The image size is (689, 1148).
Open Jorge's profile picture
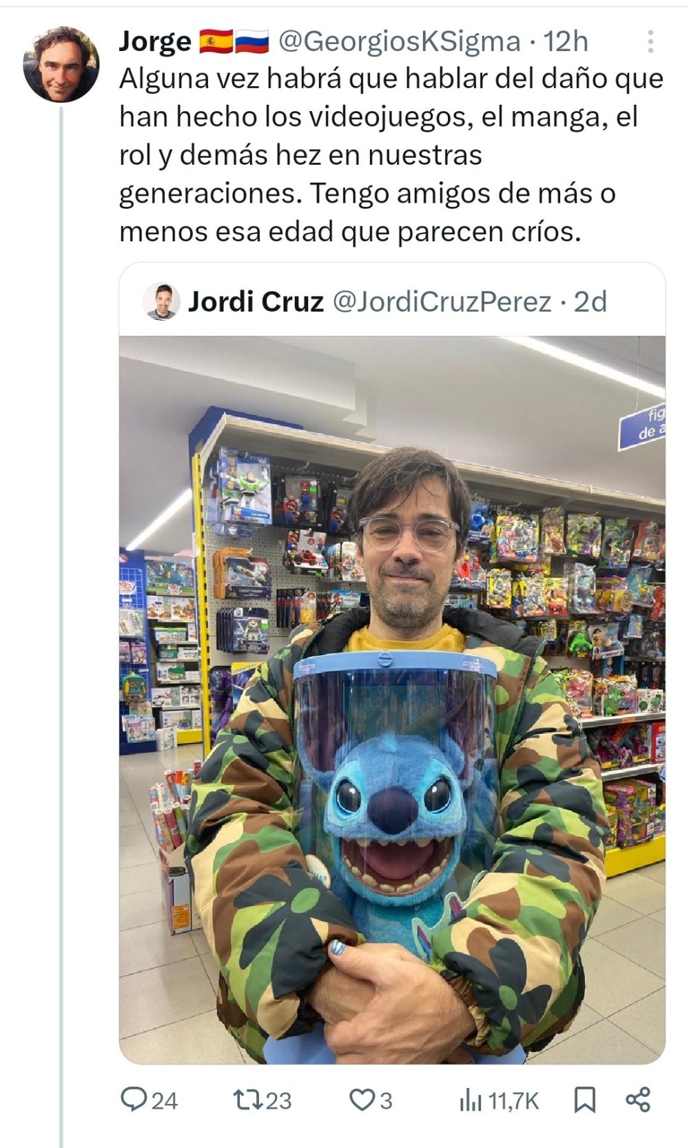click(x=61, y=65)
